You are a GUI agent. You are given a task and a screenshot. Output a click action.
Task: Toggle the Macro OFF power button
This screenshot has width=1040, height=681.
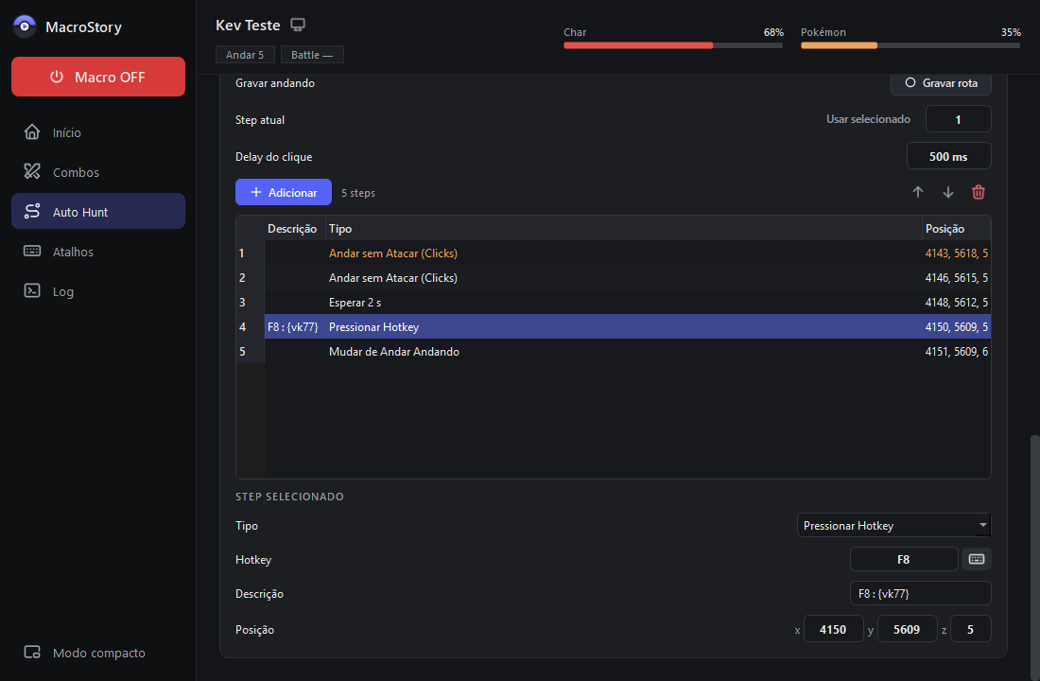click(98, 77)
